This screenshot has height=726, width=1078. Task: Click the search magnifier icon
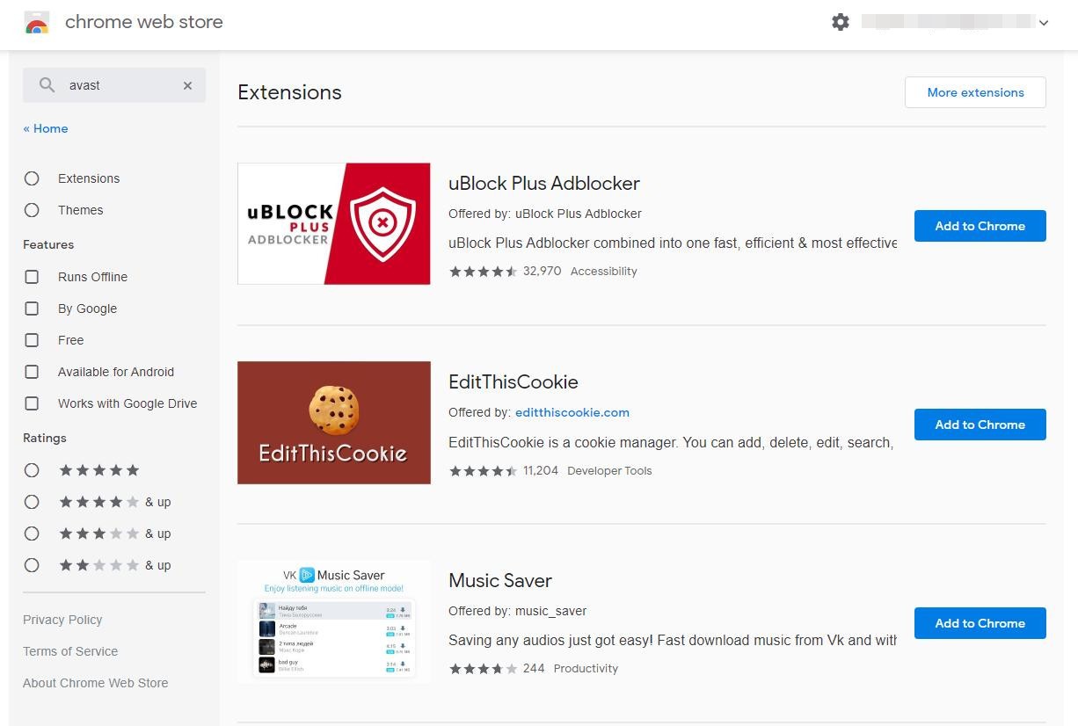[x=47, y=84]
